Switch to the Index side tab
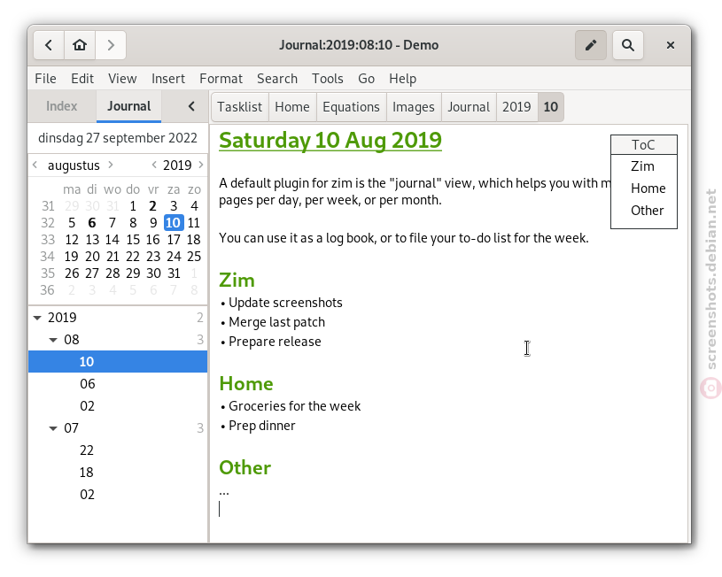The width and height of the screenshot is (722, 577). [x=62, y=106]
